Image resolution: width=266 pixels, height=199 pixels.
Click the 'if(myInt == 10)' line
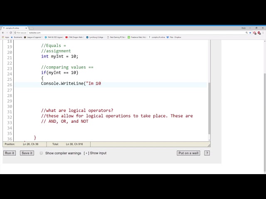pos(59,73)
